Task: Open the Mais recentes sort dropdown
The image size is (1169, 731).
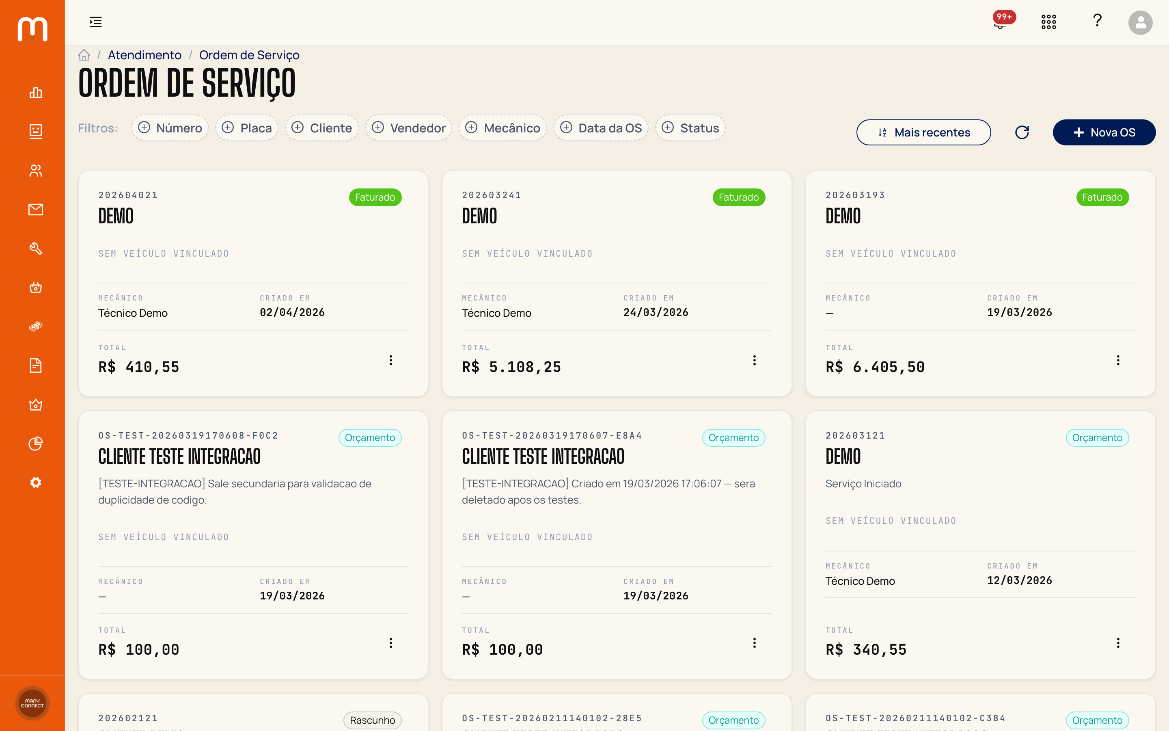Action: pos(923,132)
